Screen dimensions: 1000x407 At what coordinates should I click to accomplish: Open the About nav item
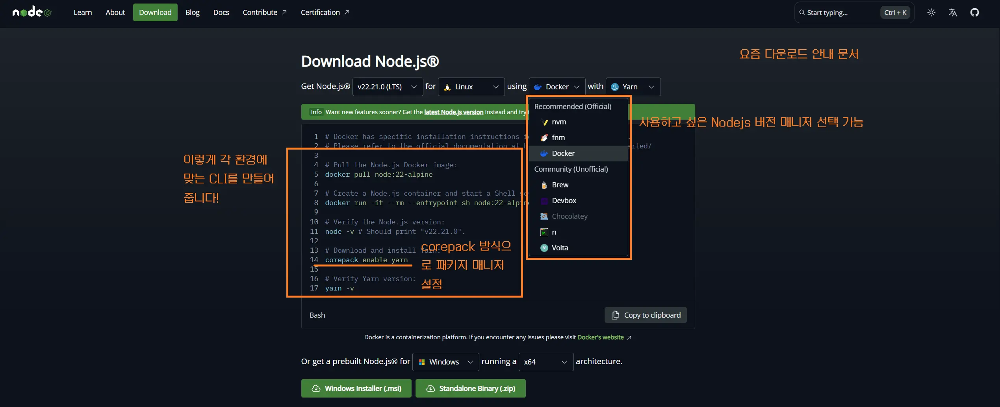point(115,12)
